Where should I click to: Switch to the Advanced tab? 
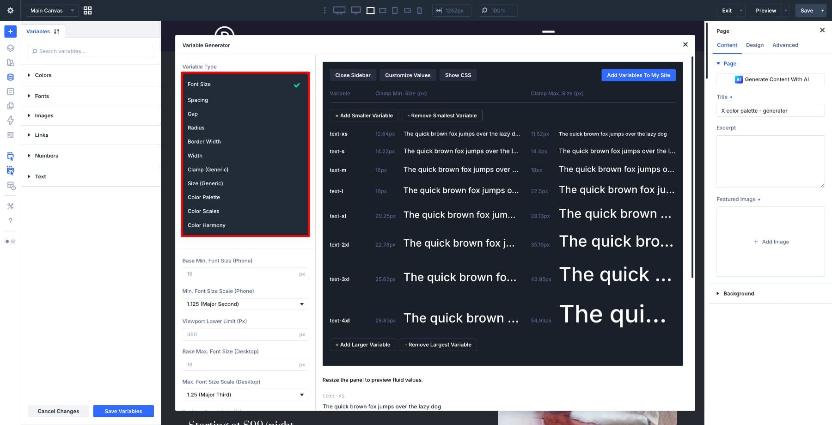[x=785, y=45]
